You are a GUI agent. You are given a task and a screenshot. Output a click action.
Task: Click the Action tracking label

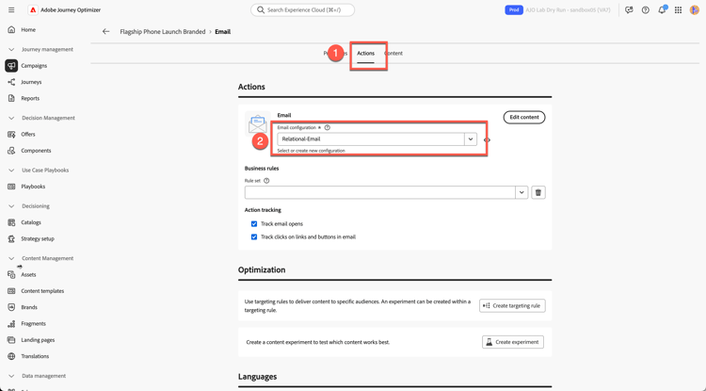[263, 210]
